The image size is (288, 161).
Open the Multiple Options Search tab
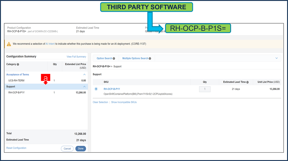tap(135, 59)
